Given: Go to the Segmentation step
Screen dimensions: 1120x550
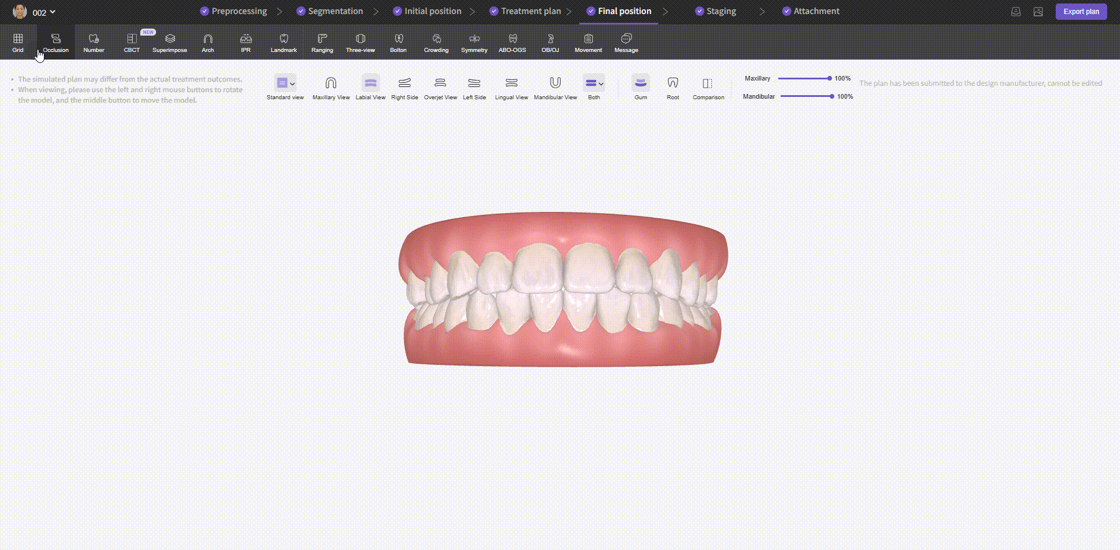Looking at the screenshot, I should 330,11.
